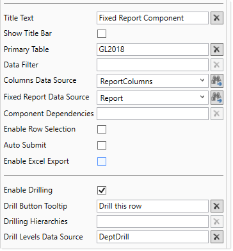Clear the Primary Table value with X icon

coord(217,49)
